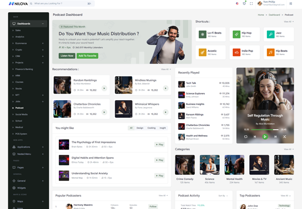This screenshot has height=209, width=302.
Task: Go to Dashboard breadcrumb link
Action: point(274,15)
